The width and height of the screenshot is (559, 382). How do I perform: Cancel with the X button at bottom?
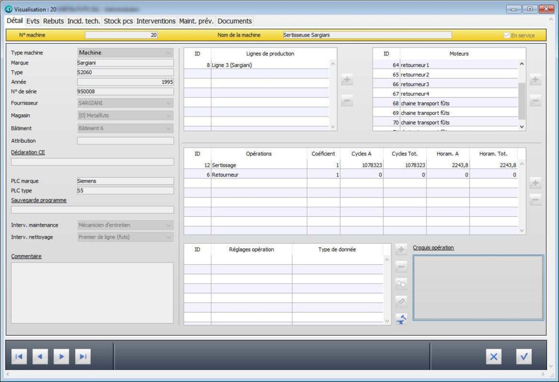(x=493, y=356)
